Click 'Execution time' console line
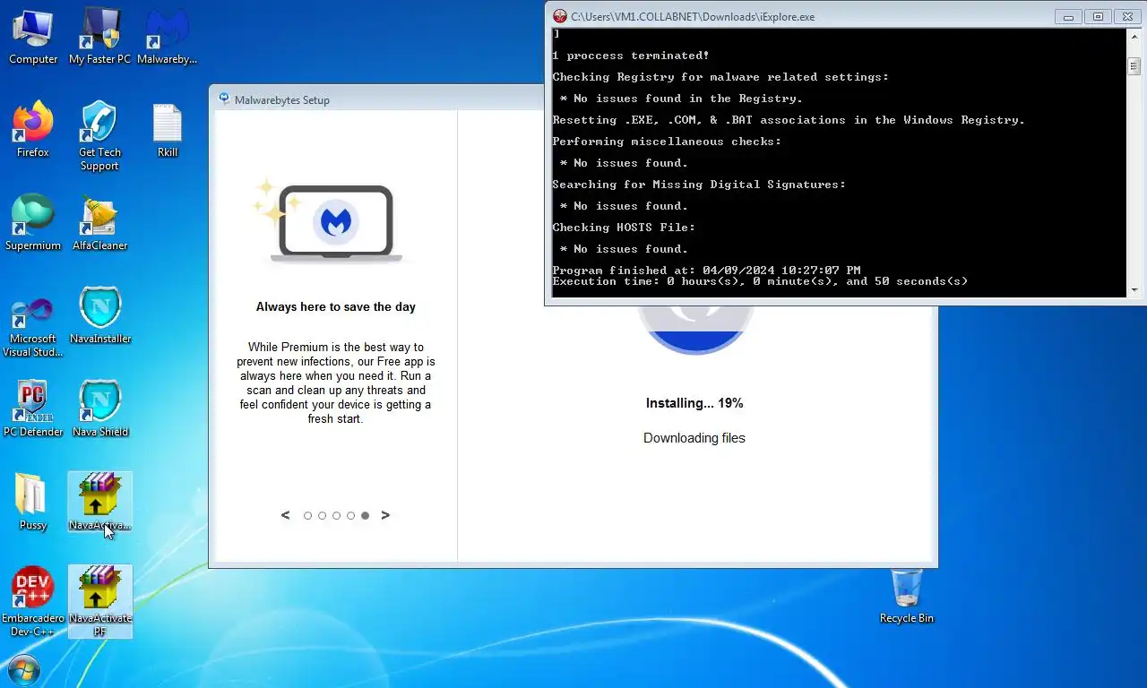Viewport: 1147px width, 688px height. [x=760, y=281]
